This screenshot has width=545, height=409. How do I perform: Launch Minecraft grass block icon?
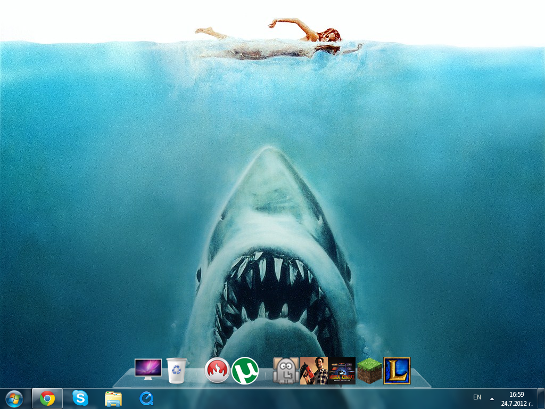[369, 371]
